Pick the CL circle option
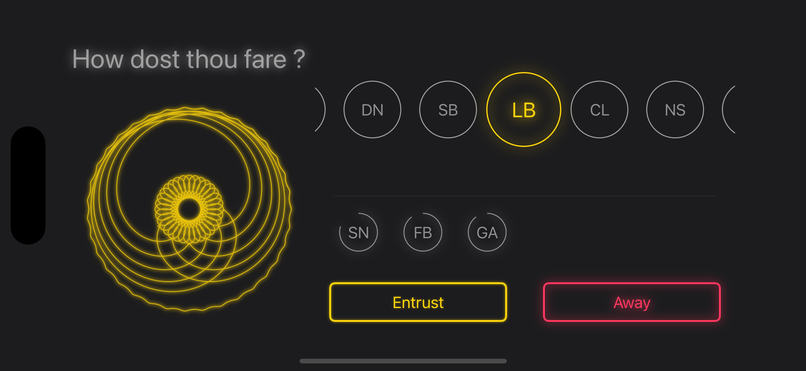Viewport: 806px width, 371px height. pyautogui.click(x=599, y=110)
